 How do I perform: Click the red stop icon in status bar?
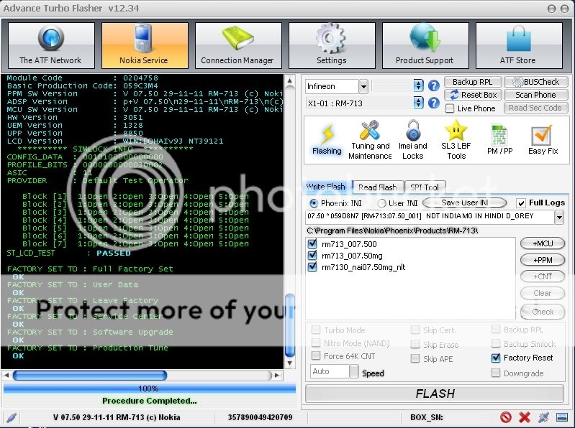click(506, 417)
